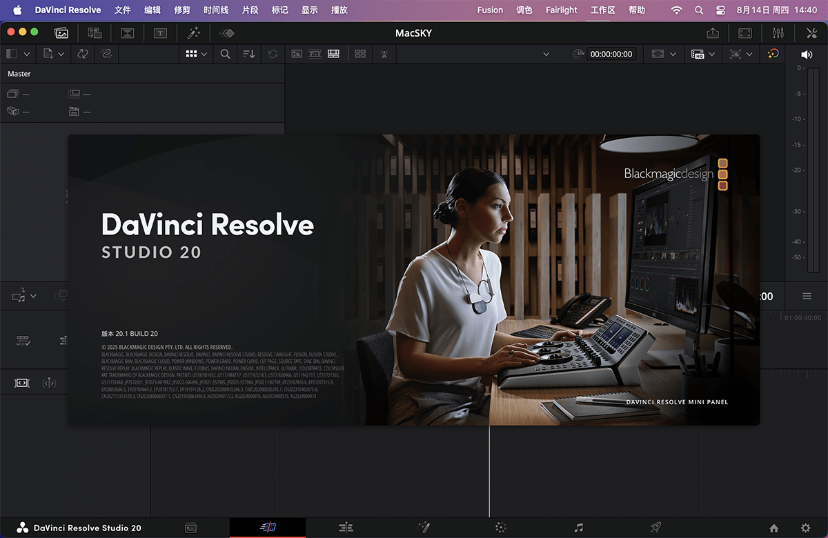The image size is (828, 538).
Task: Click the sync clips arrows icon
Action: pyautogui.click(x=83, y=54)
